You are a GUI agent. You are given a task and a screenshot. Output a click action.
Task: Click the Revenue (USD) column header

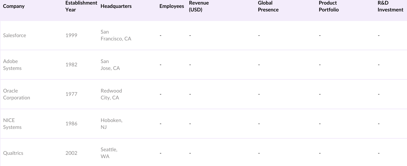(x=199, y=6)
